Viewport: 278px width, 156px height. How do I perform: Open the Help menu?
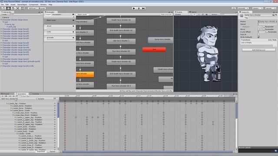50,5
